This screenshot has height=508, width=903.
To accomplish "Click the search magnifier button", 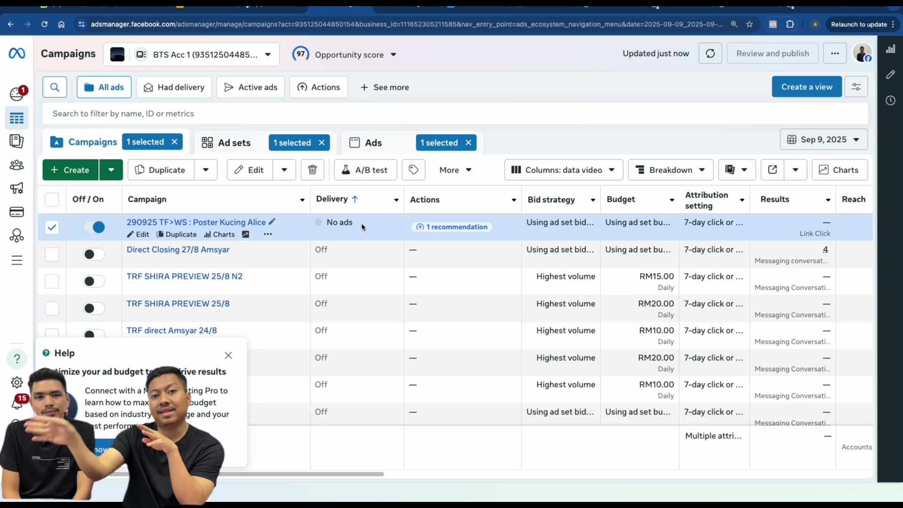I will click(x=55, y=87).
